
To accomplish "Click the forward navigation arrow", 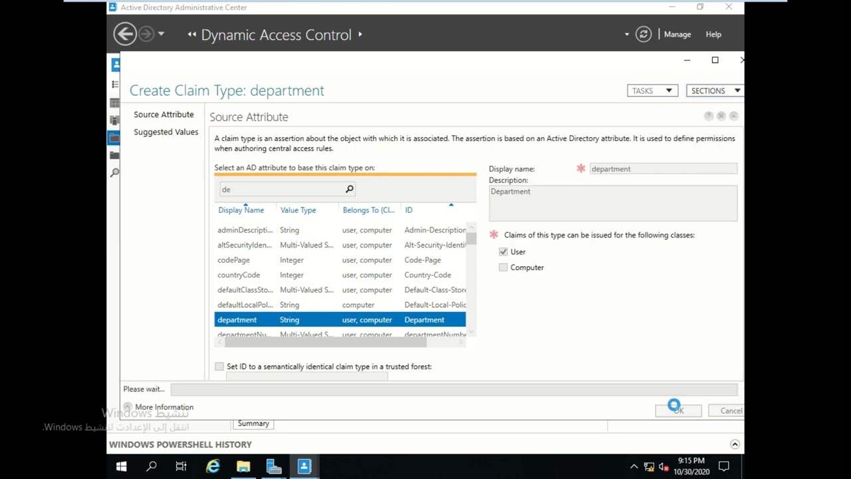I will [146, 34].
